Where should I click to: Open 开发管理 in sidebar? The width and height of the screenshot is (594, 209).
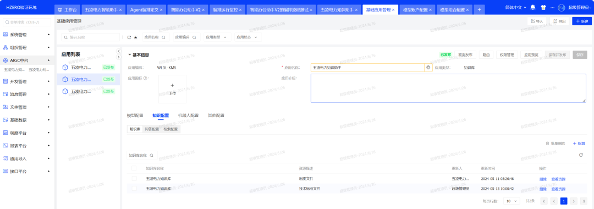point(28,81)
